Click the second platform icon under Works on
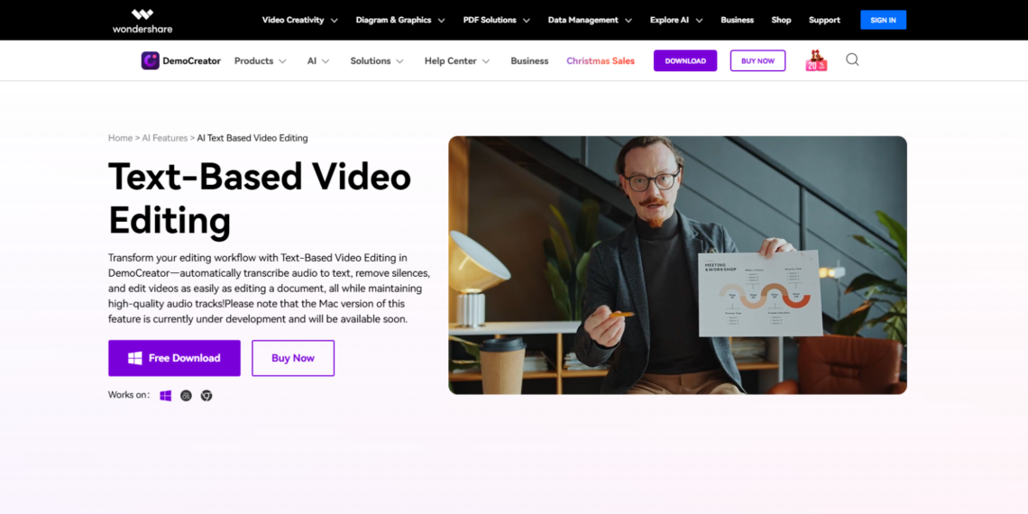Image resolution: width=1028 pixels, height=514 pixels. [186, 396]
